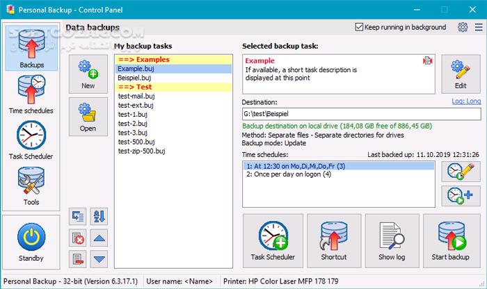Screen dimensions: 487x289
Task: Select test-ext.buj task
Action: click(x=174, y=105)
